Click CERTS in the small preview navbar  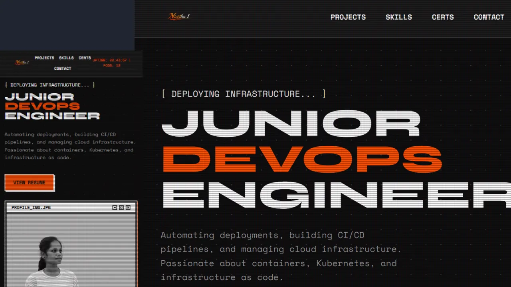click(x=85, y=58)
